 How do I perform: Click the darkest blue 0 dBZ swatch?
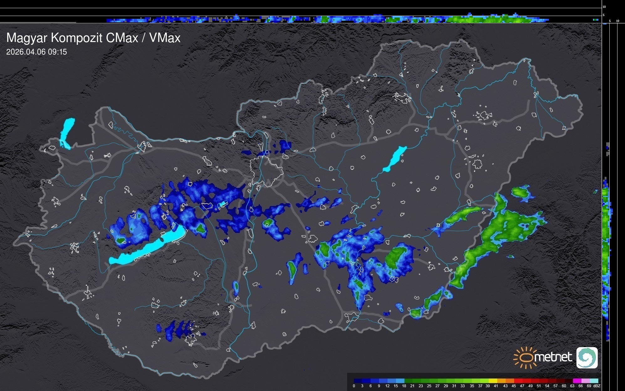358,381
